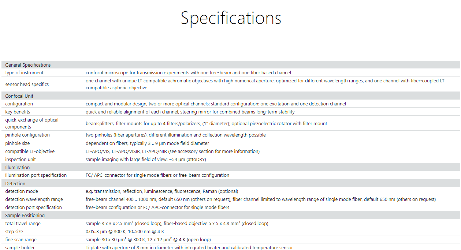
Task: Click the Detection section header row
Action: pos(231,183)
